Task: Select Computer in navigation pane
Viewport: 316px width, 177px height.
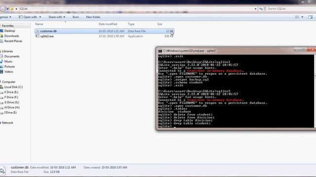Action: (x=8, y=82)
